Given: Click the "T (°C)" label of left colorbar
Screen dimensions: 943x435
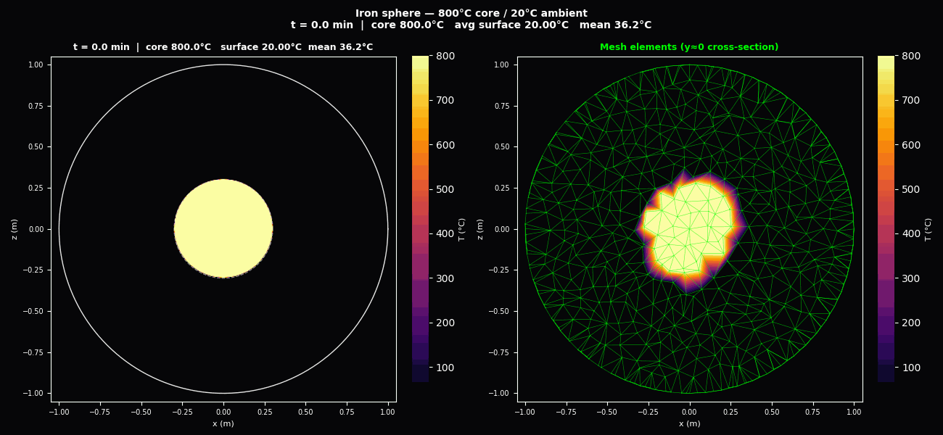Looking at the screenshot, I should [461, 229].
